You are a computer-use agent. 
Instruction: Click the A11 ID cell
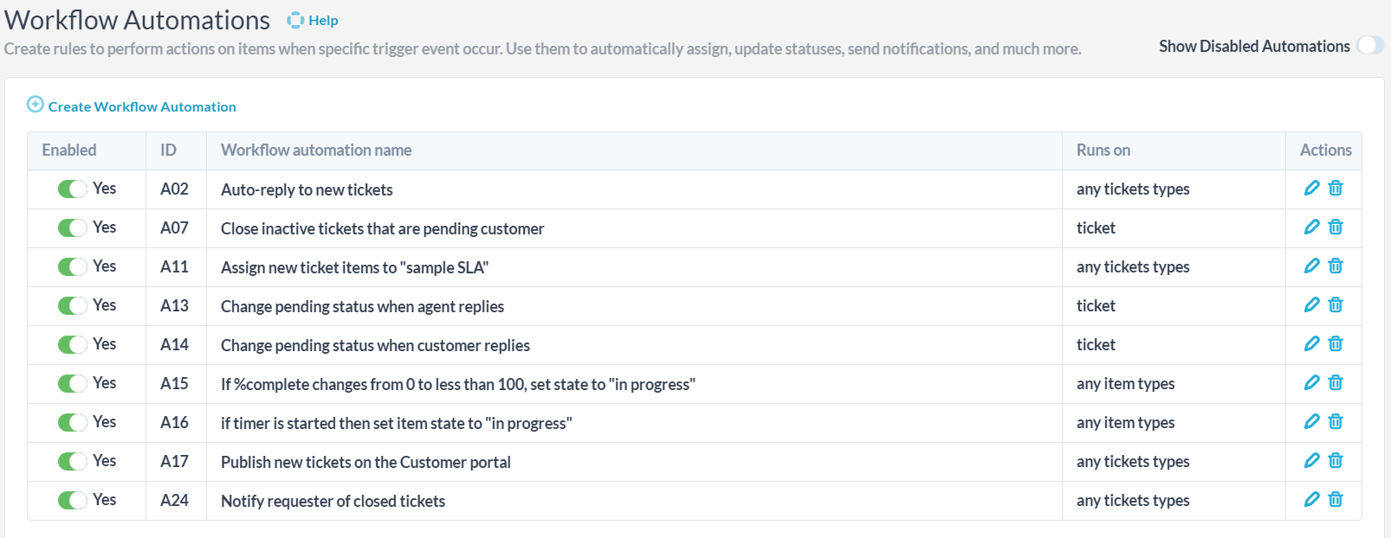(174, 266)
